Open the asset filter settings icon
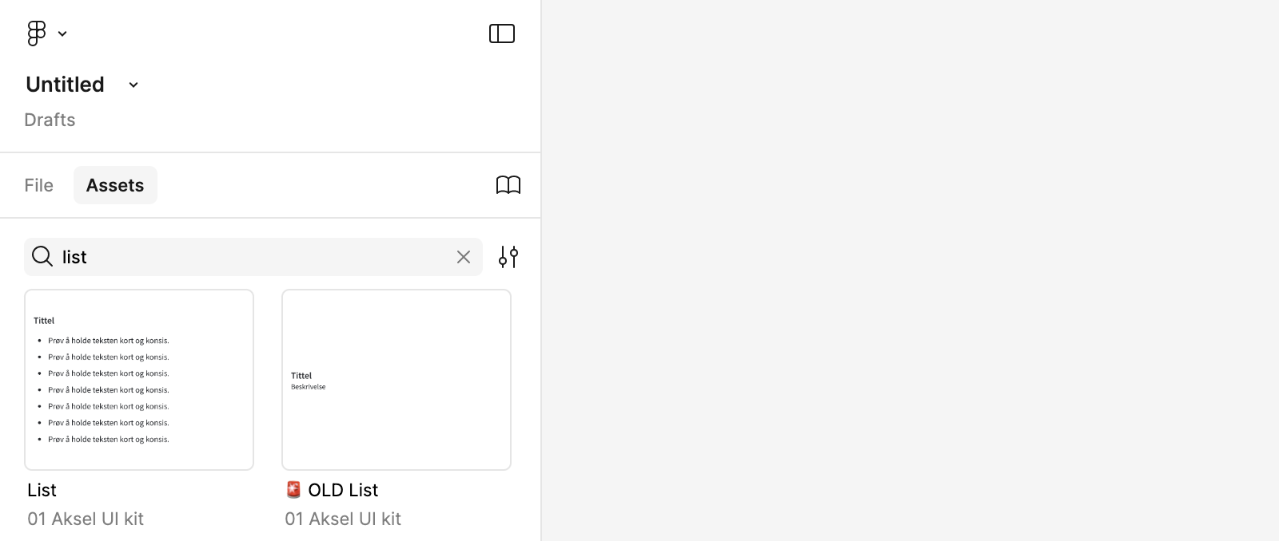This screenshot has height=541, width=1279. point(508,257)
